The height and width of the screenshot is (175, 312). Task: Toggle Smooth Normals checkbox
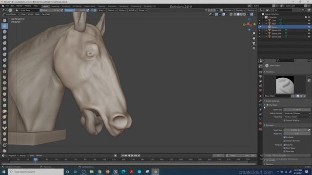pyautogui.click(x=285, y=141)
